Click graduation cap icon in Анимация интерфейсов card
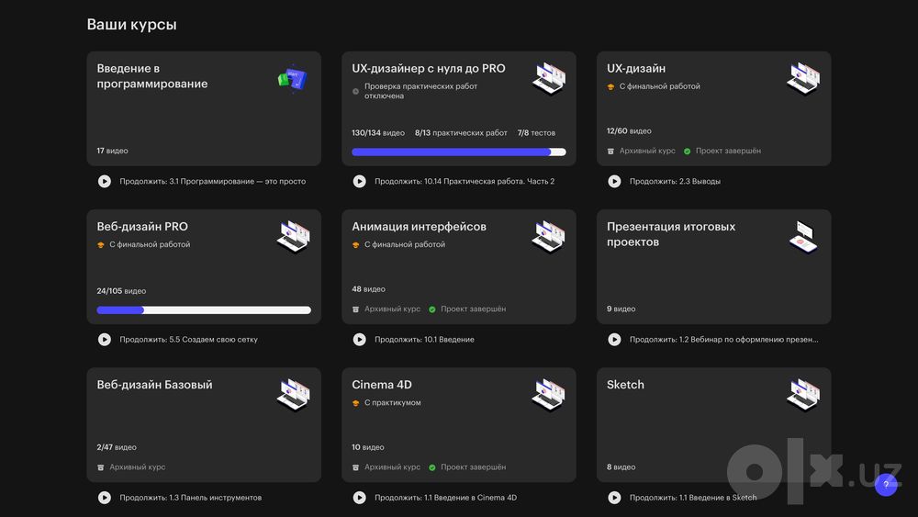 tap(355, 245)
